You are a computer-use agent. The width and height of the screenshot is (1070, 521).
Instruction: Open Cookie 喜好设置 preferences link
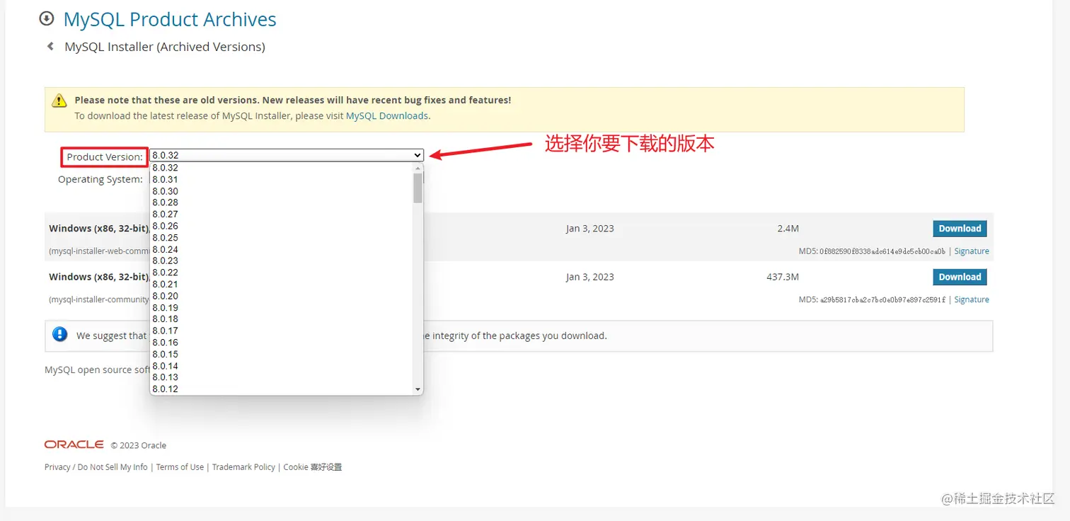coord(313,467)
